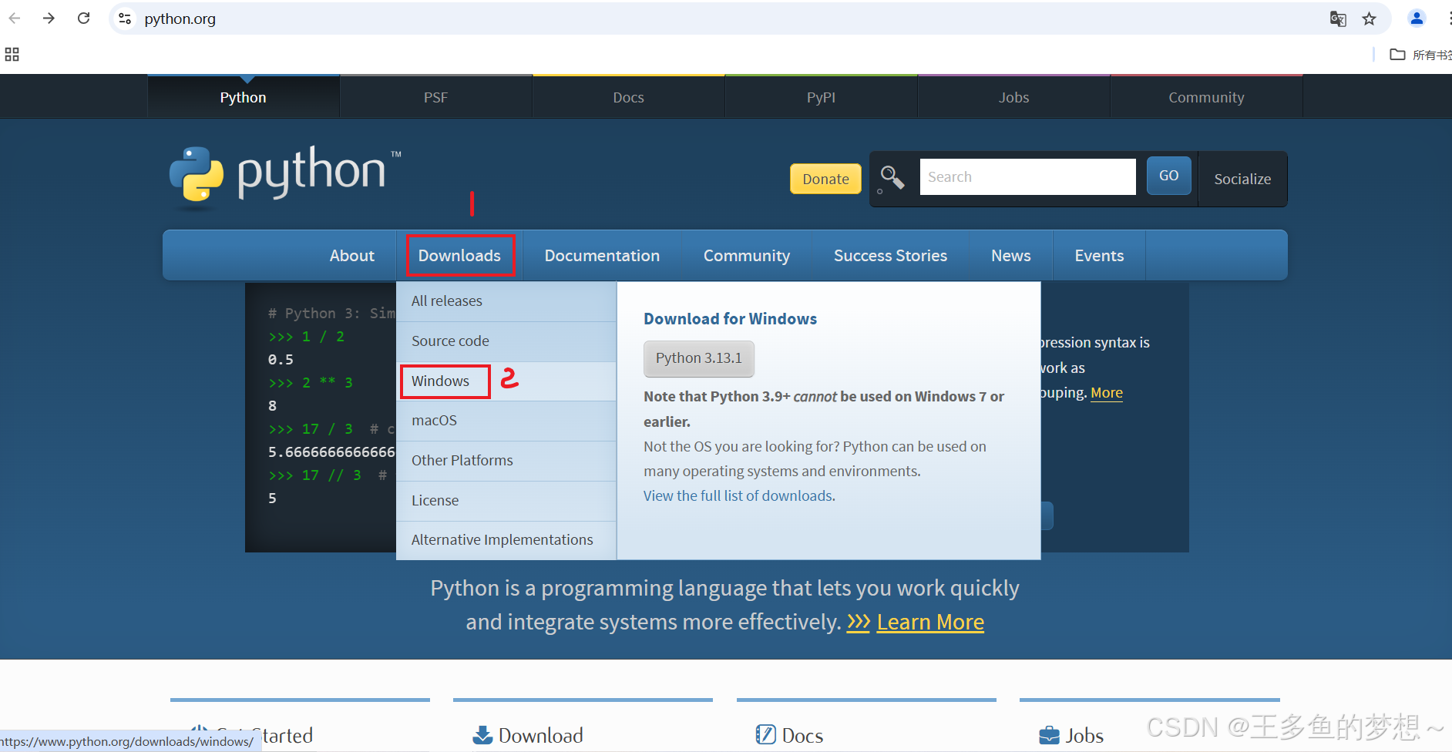
Task: Focus the Search text field
Action: tap(1027, 177)
